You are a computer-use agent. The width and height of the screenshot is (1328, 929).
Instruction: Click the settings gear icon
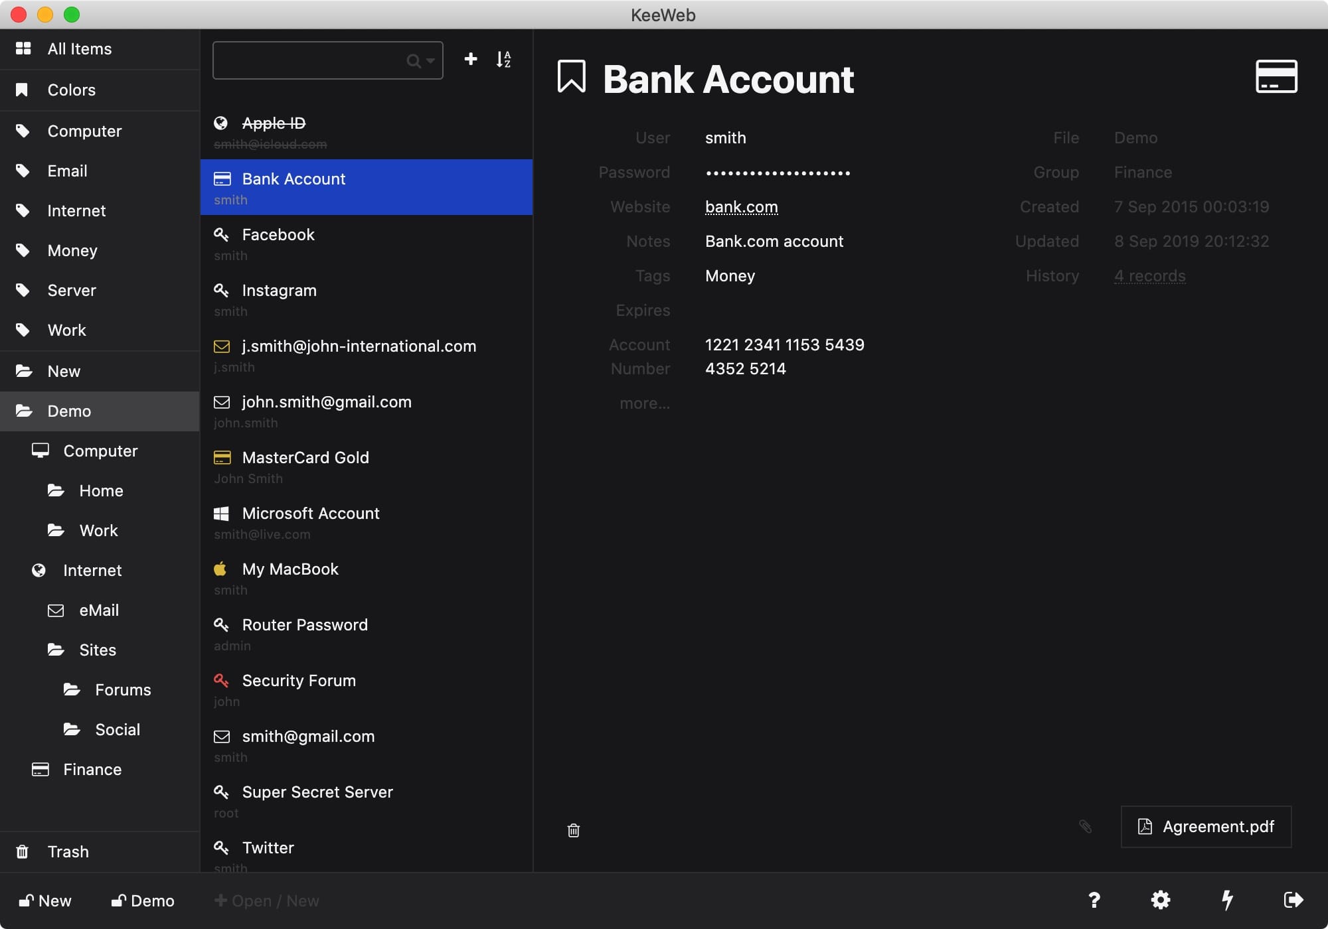tap(1161, 900)
